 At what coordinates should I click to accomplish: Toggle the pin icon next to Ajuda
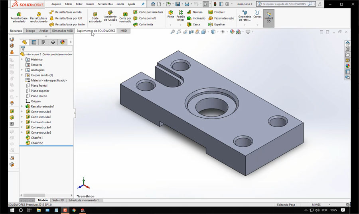(143, 4)
